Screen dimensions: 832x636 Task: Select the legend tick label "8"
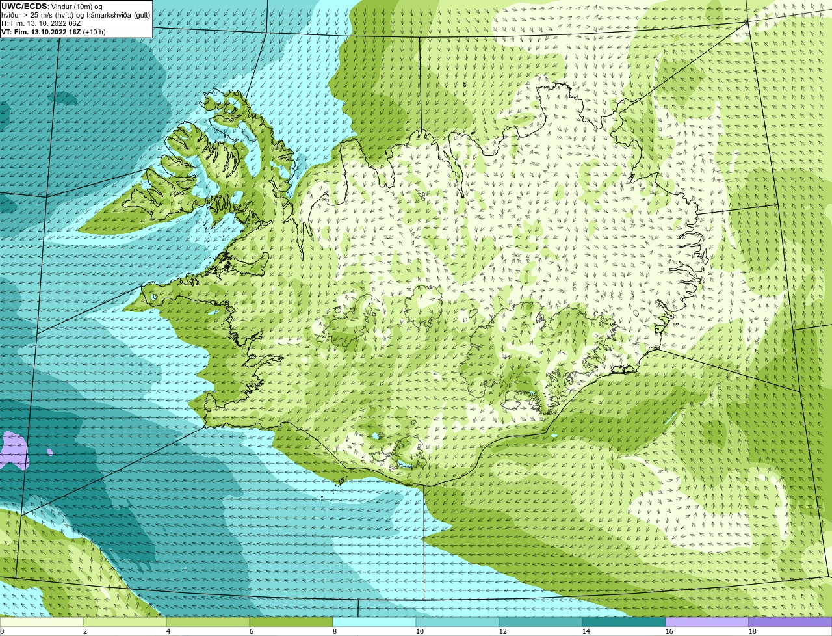[335, 631]
